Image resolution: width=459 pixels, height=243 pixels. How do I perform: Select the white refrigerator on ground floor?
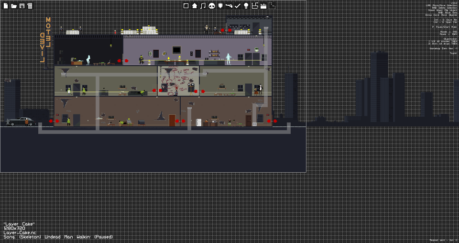pyautogui.click(x=198, y=122)
